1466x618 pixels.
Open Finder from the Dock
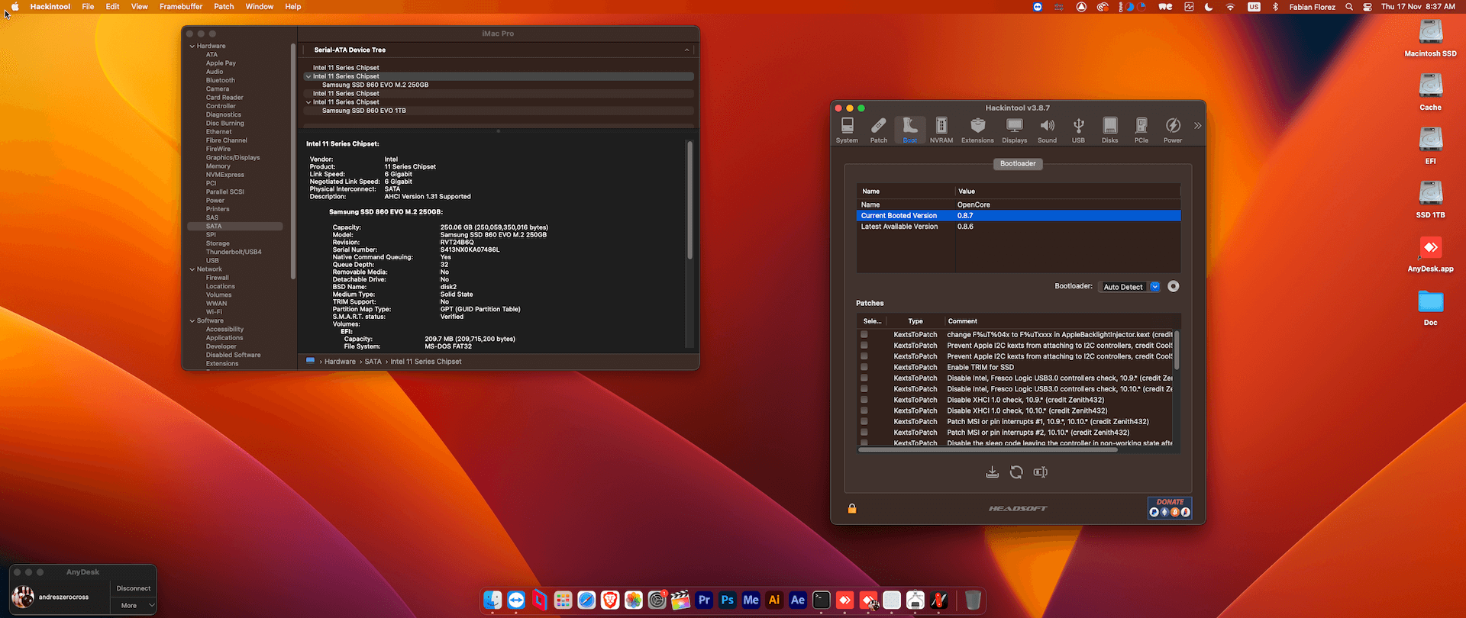point(492,600)
